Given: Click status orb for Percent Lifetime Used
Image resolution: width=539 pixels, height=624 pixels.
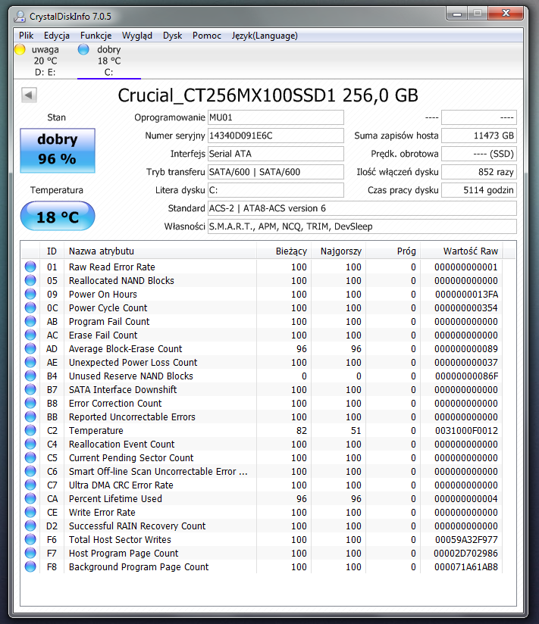Looking at the screenshot, I should (x=30, y=498).
